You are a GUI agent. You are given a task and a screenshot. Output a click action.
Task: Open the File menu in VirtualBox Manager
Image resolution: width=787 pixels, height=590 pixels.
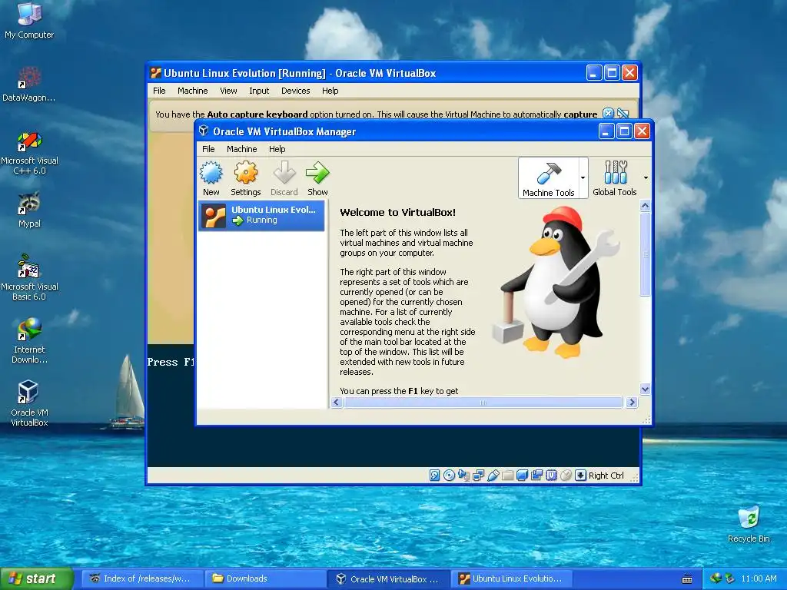[208, 149]
